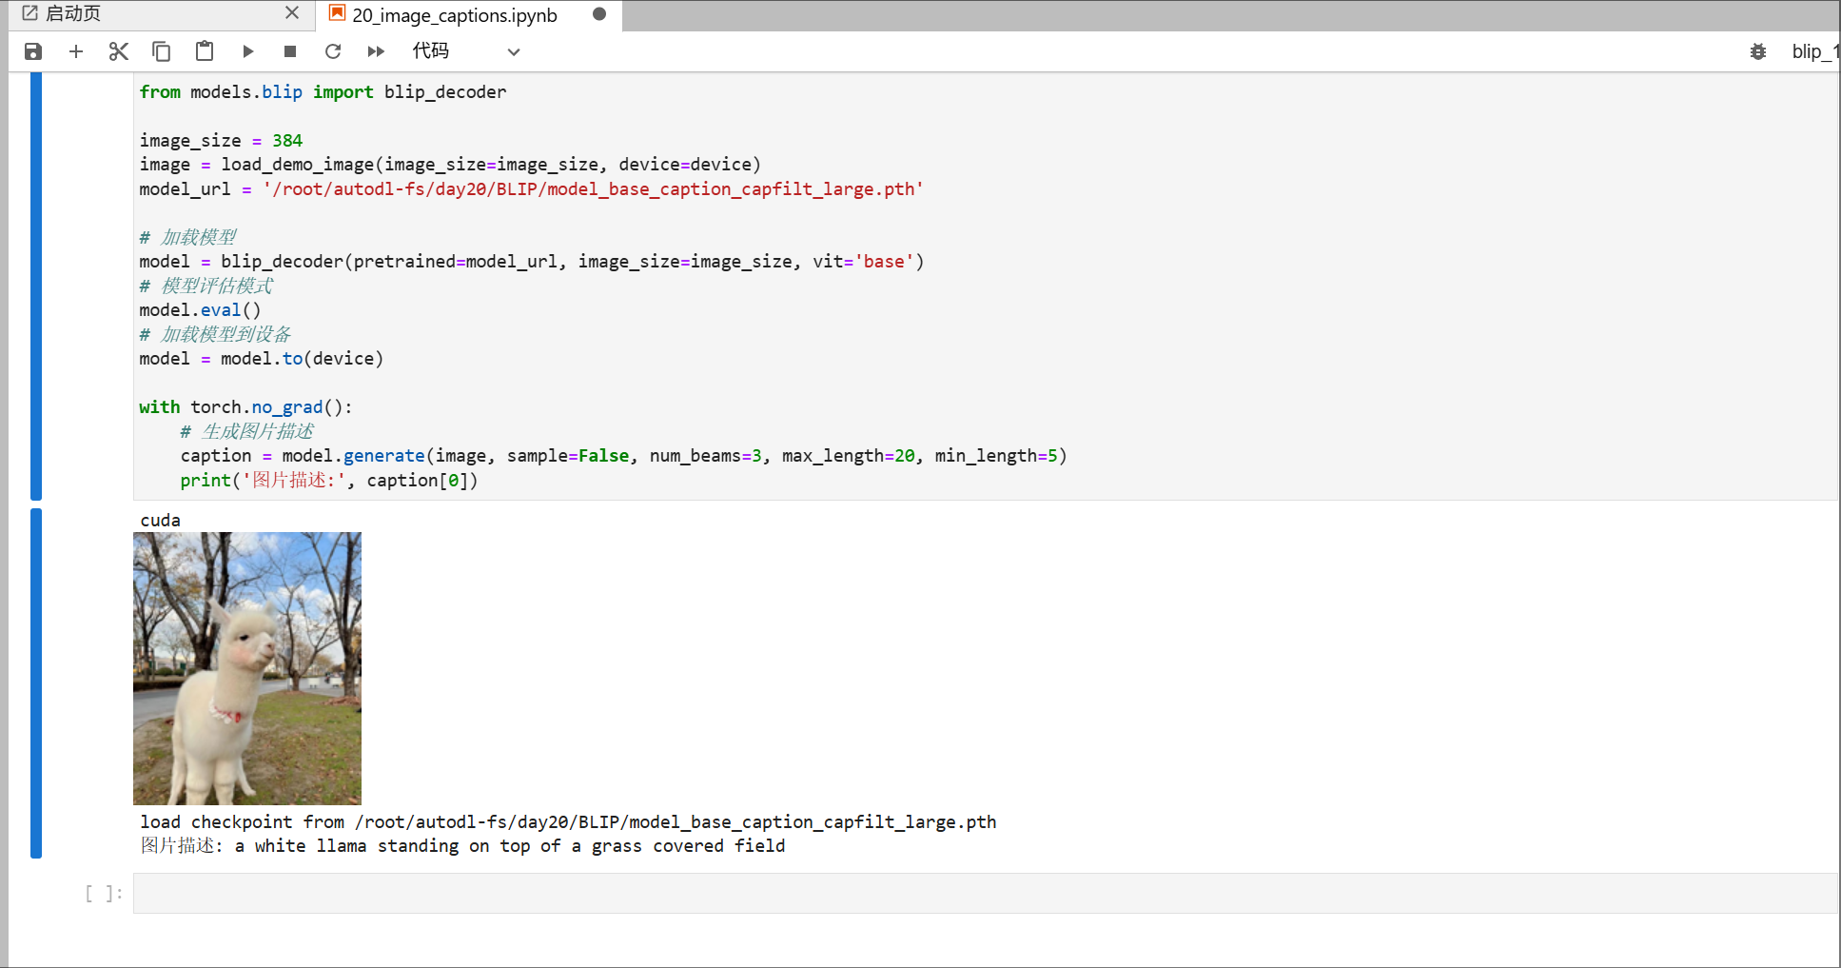This screenshot has height=968, width=1841.
Task: Interrupt the kernel with stop icon
Action: point(290,51)
